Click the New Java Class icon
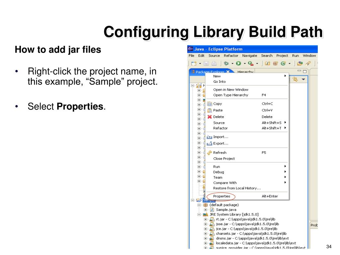The image size is (340, 255). tap(283, 63)
